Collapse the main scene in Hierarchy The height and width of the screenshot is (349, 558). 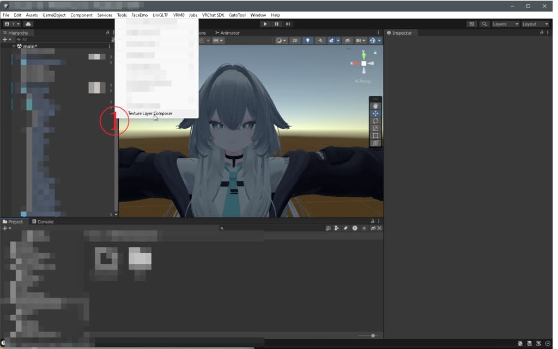(14, 46)
